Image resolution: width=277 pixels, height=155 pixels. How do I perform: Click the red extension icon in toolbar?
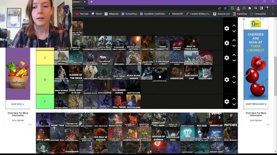[x=238, y=8]
